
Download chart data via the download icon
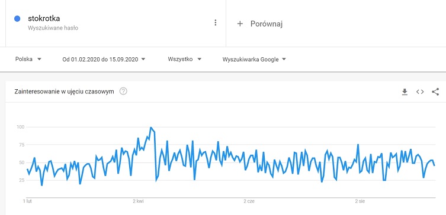405,92
